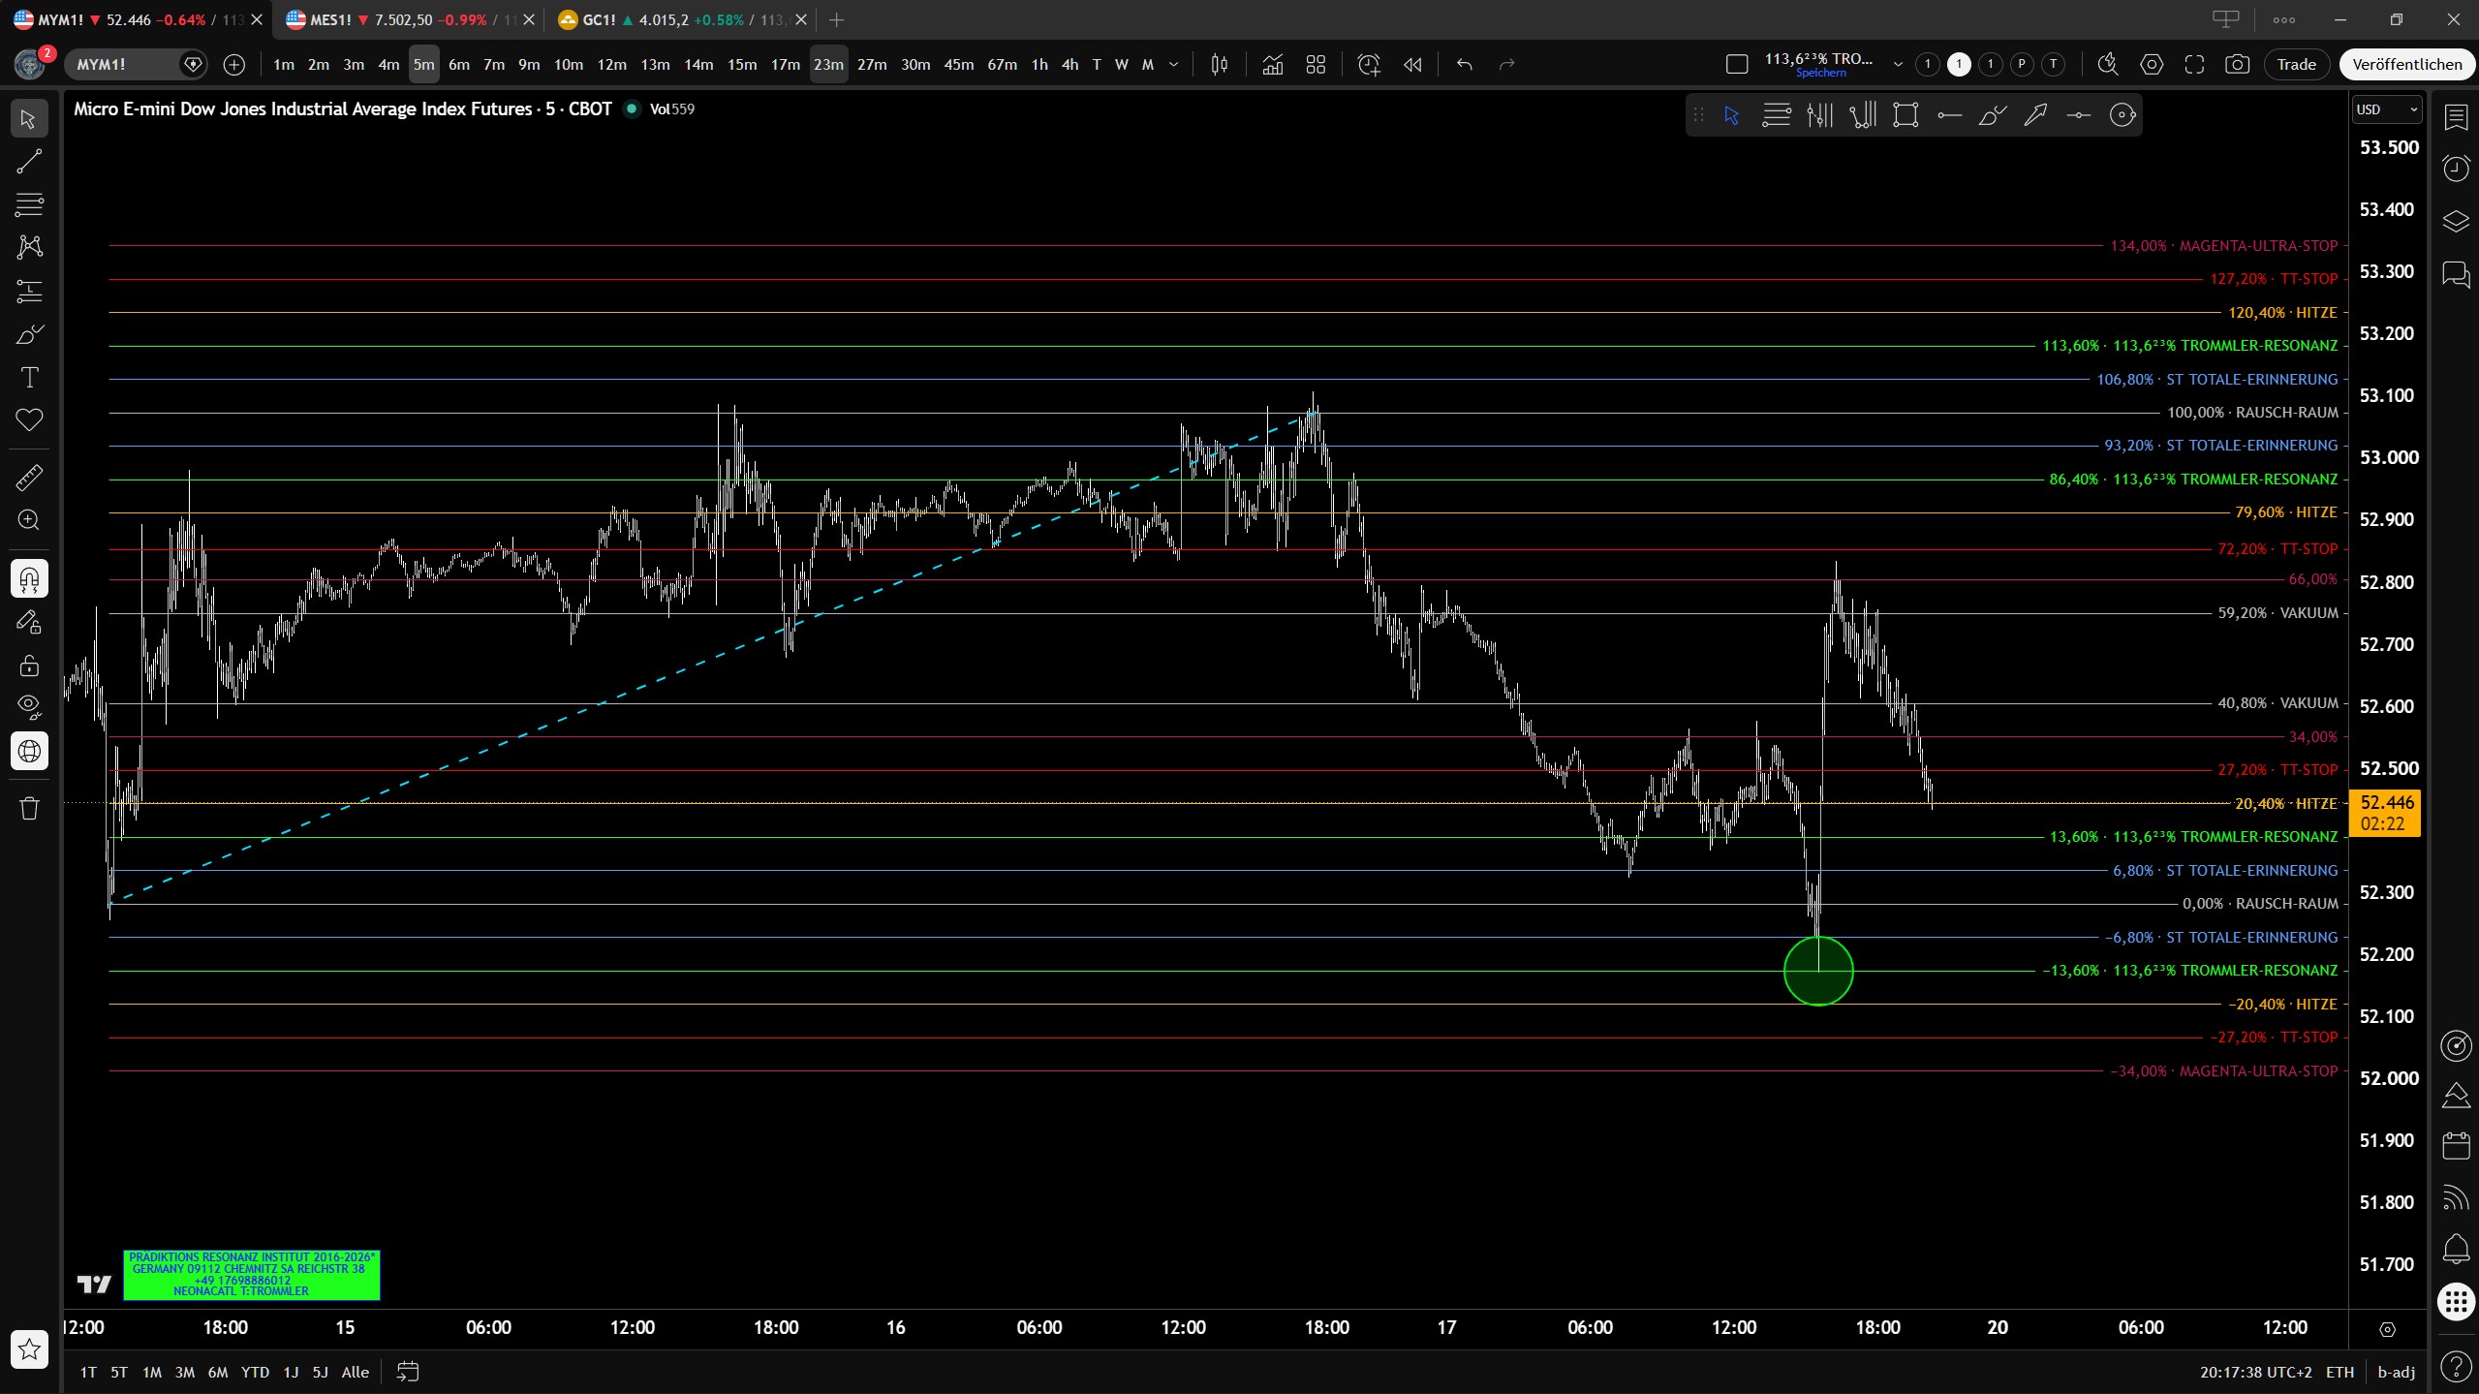
Task: Open the candlestick chart type menu
Action: [1220, 65]
